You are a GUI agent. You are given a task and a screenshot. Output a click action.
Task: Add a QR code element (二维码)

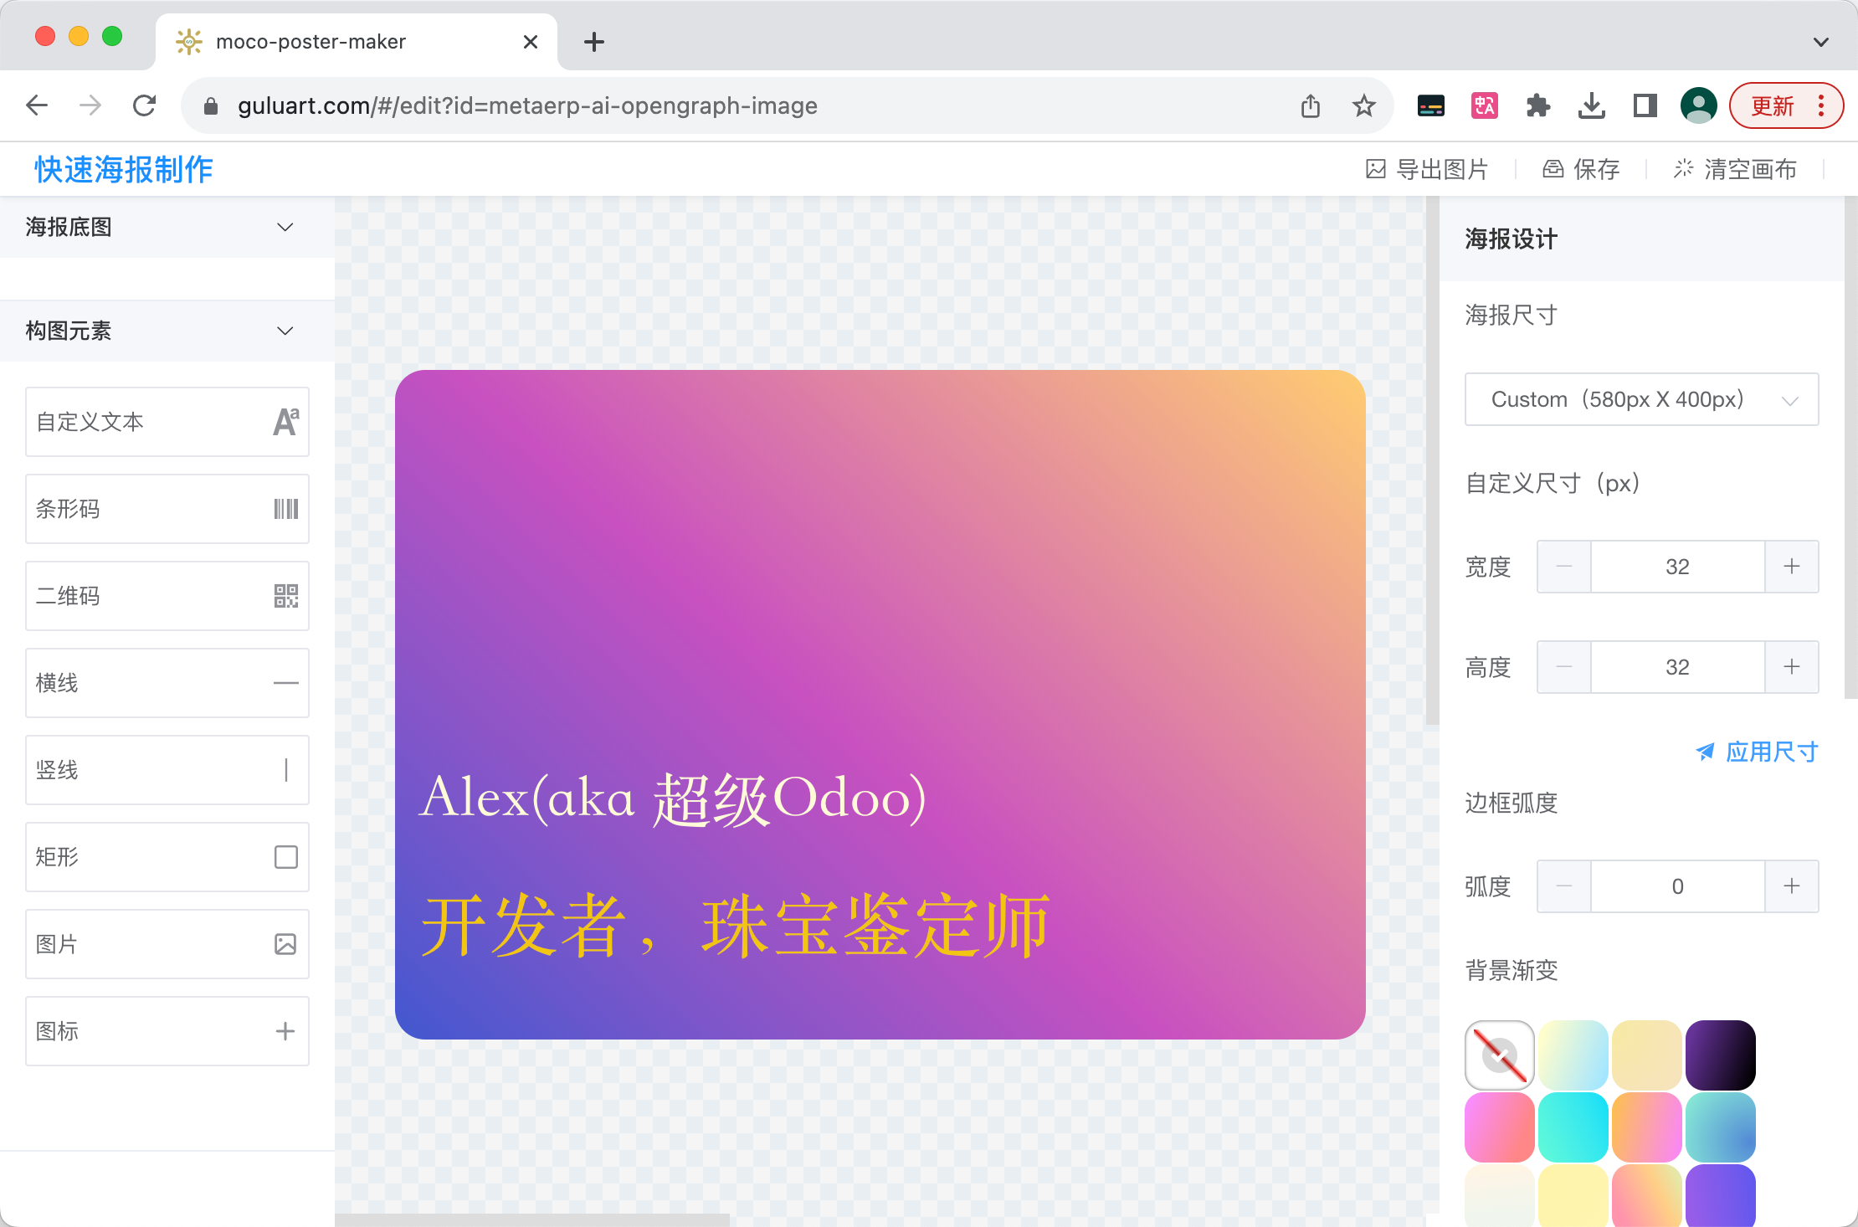167,596
